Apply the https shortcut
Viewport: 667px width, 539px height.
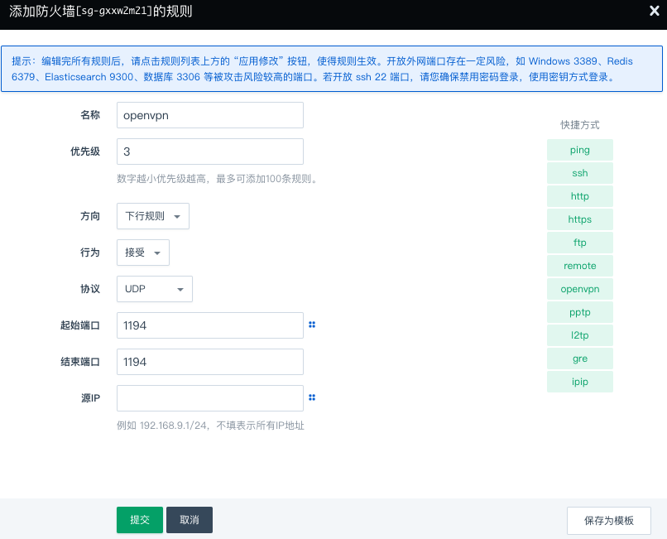click(580, 219)
